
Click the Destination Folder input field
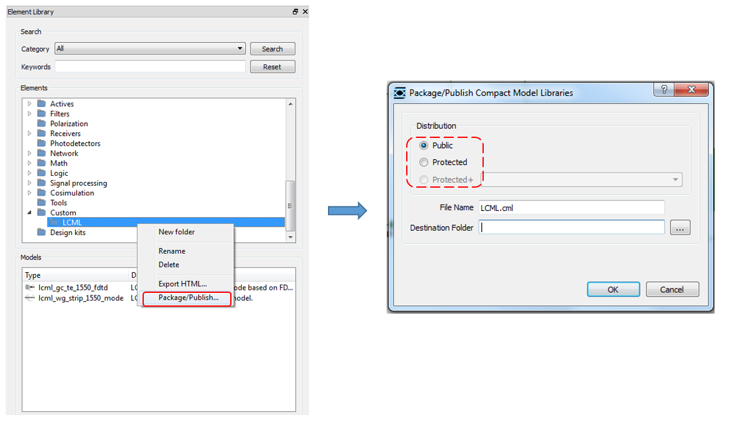[x=571, y=227]
